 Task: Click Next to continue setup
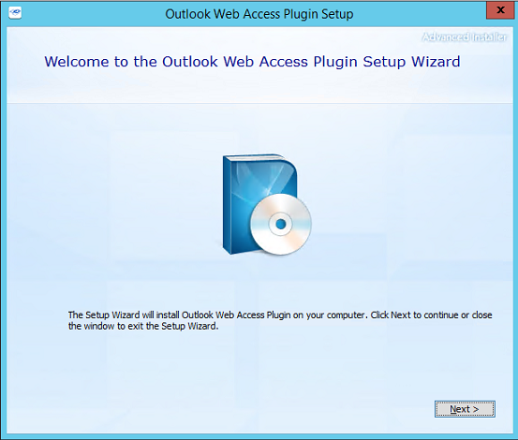(x=465, y=409)
